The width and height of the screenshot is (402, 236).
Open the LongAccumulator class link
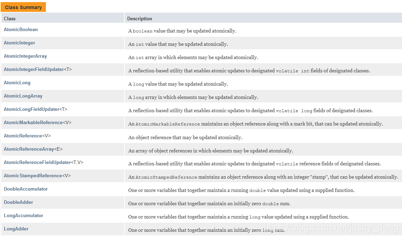tap(23, 216)
